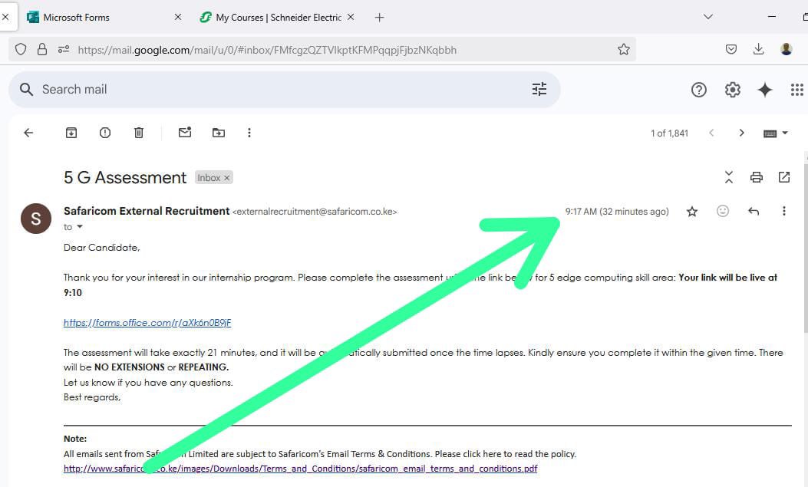
Task: Click the sender name Safaricom External Recruitment
Action: click(x=147, y=211)
